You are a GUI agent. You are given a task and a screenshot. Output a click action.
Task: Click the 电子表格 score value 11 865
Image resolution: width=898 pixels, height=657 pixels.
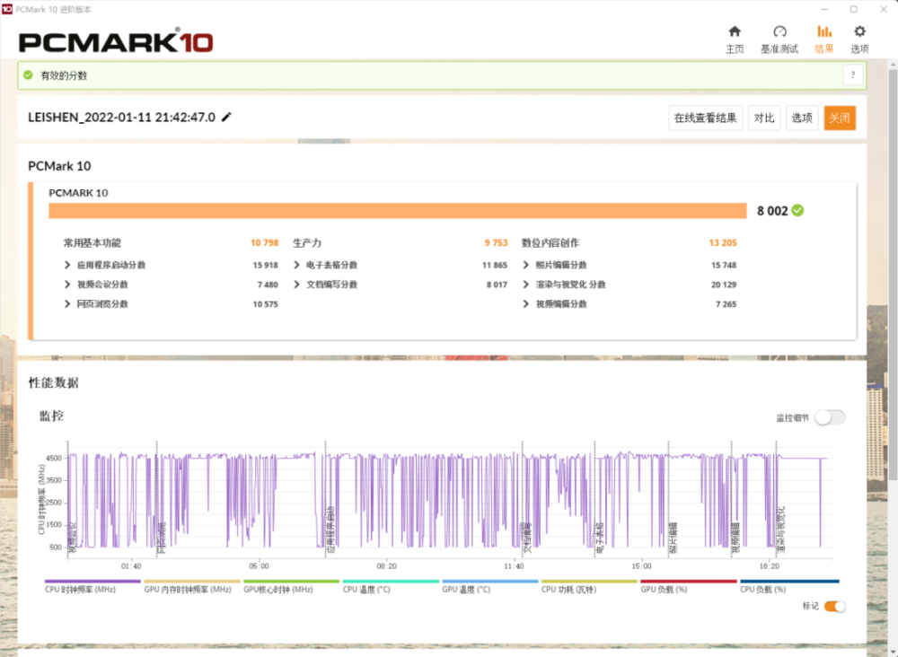click(x=495, y=265)
